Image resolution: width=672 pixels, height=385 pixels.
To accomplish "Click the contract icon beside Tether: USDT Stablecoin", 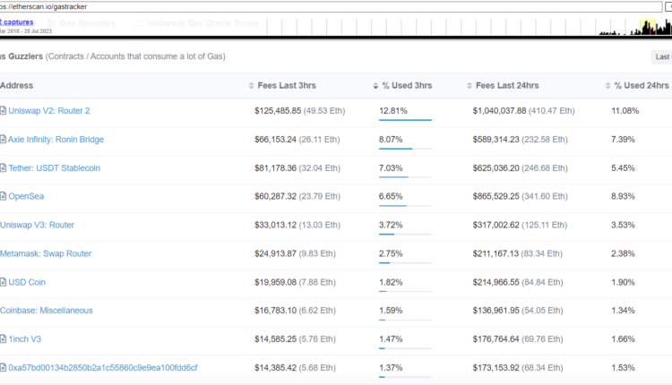I will pyautogui.click(x=4, y=168).
